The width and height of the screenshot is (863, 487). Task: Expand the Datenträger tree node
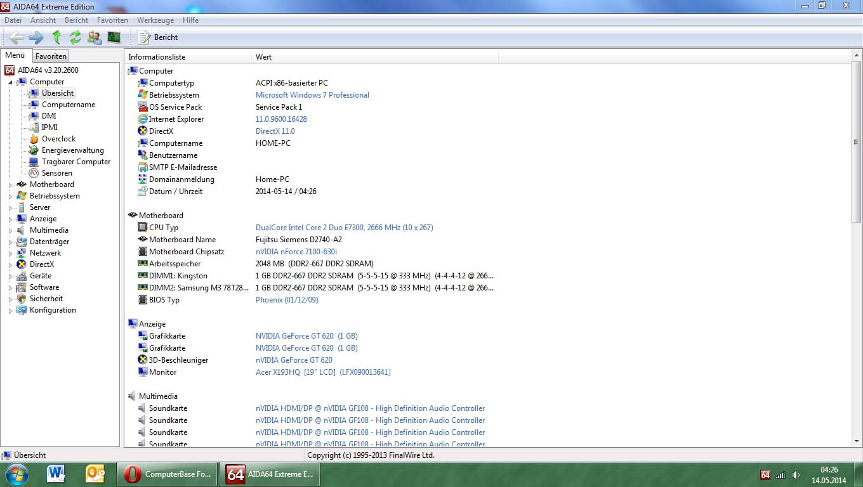coord(10,242)
